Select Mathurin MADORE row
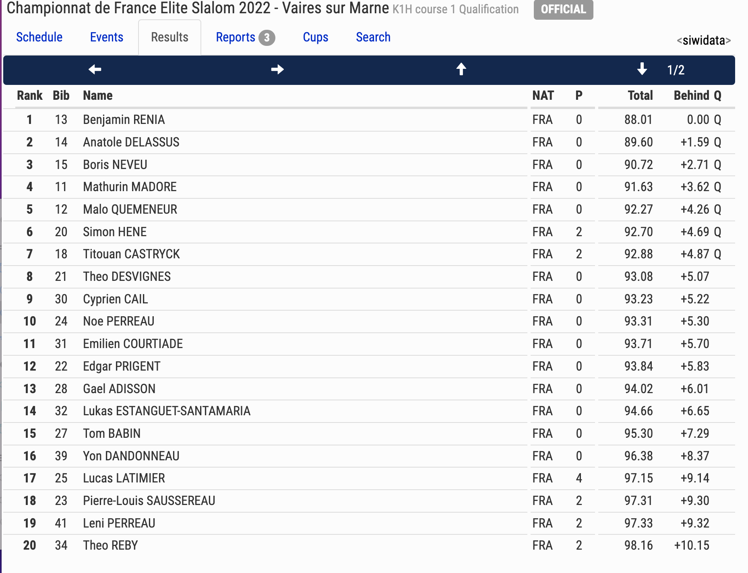Viewport: 748px width, 573px height. (369, 187)
